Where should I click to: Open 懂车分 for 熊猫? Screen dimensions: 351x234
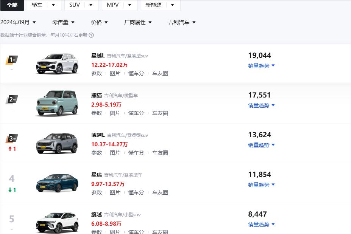point(136,113)
